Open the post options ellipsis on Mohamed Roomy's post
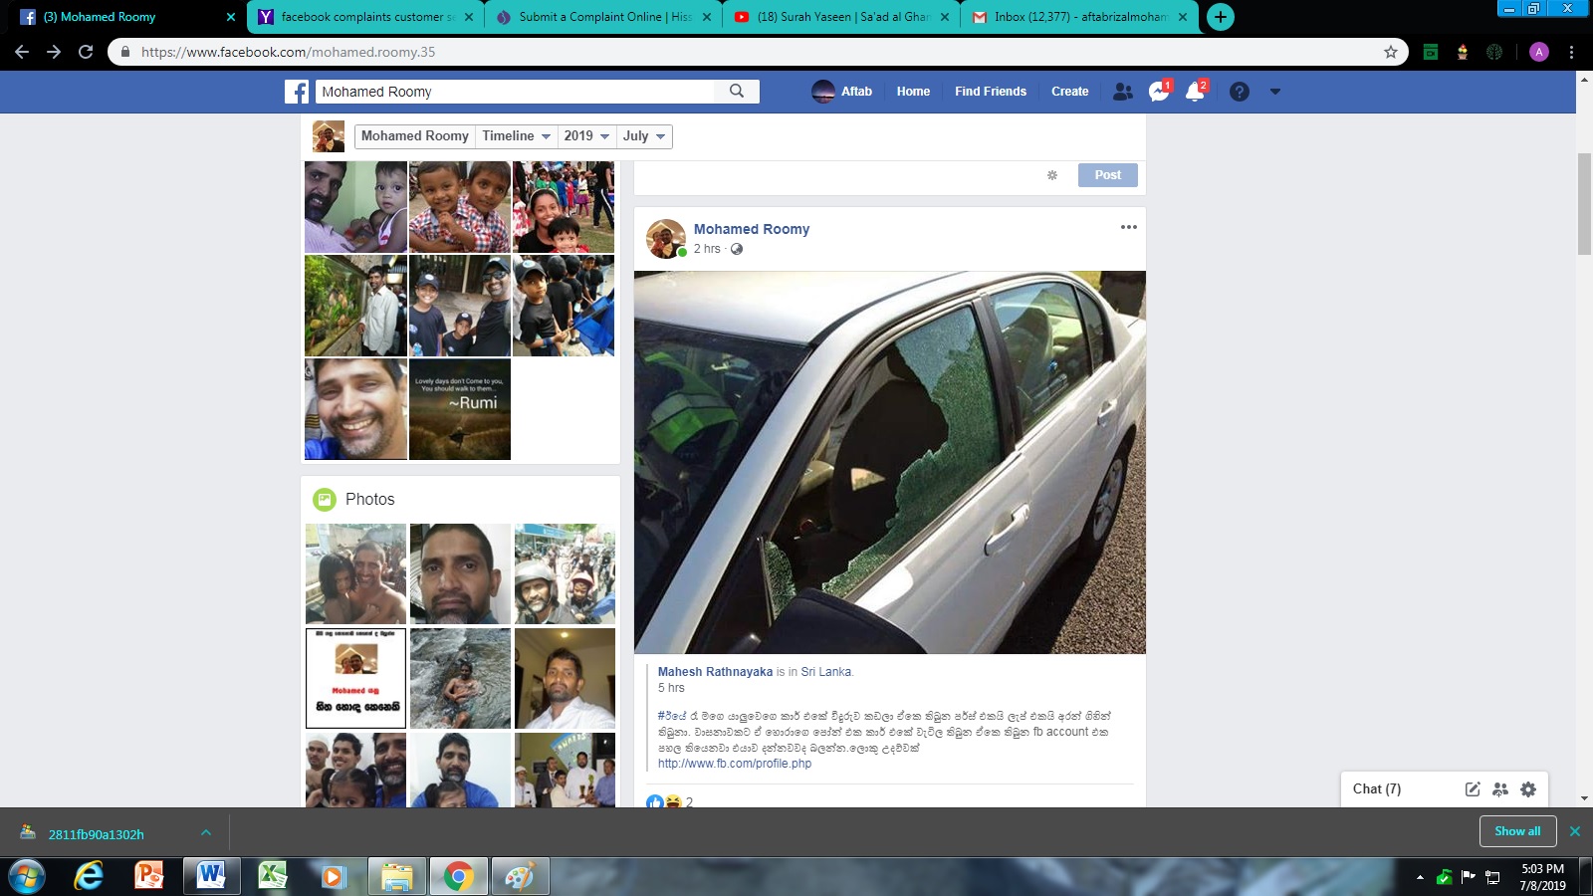 [1128, 227]
